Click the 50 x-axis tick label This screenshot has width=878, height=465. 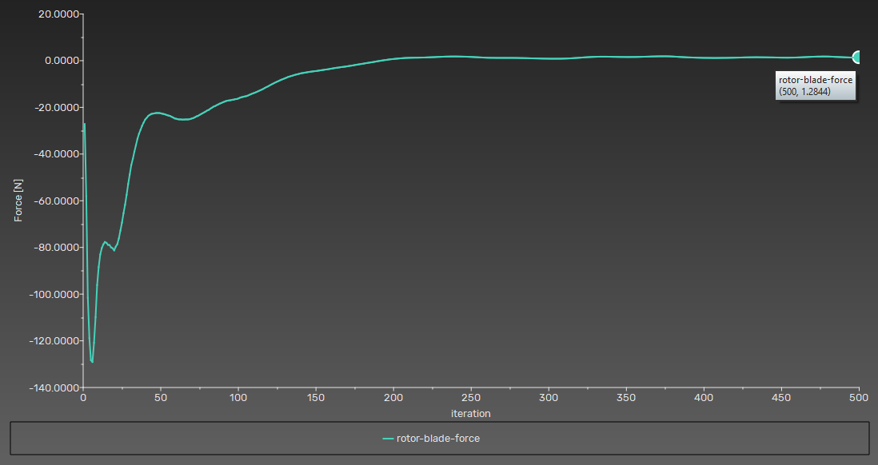(x=161, y=398)
